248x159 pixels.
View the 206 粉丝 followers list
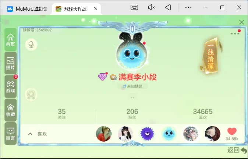coord(132,114)
